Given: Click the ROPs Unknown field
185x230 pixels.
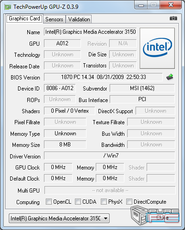Looking at the screenshot, I should pos(60,99).
